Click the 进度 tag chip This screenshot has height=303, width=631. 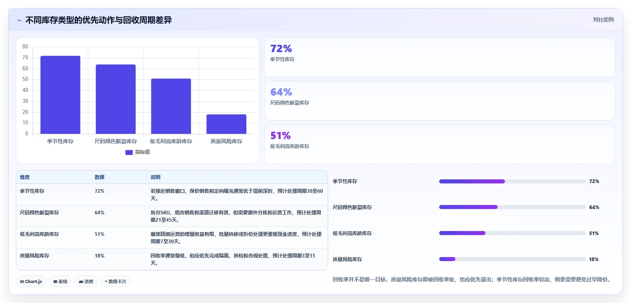pos(86,281)
